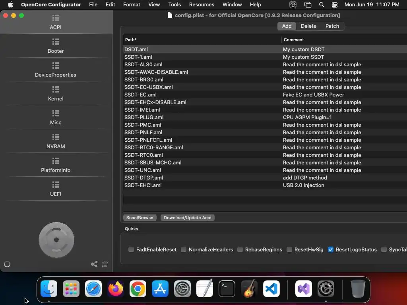Open the Apple menu

[10, 5]
